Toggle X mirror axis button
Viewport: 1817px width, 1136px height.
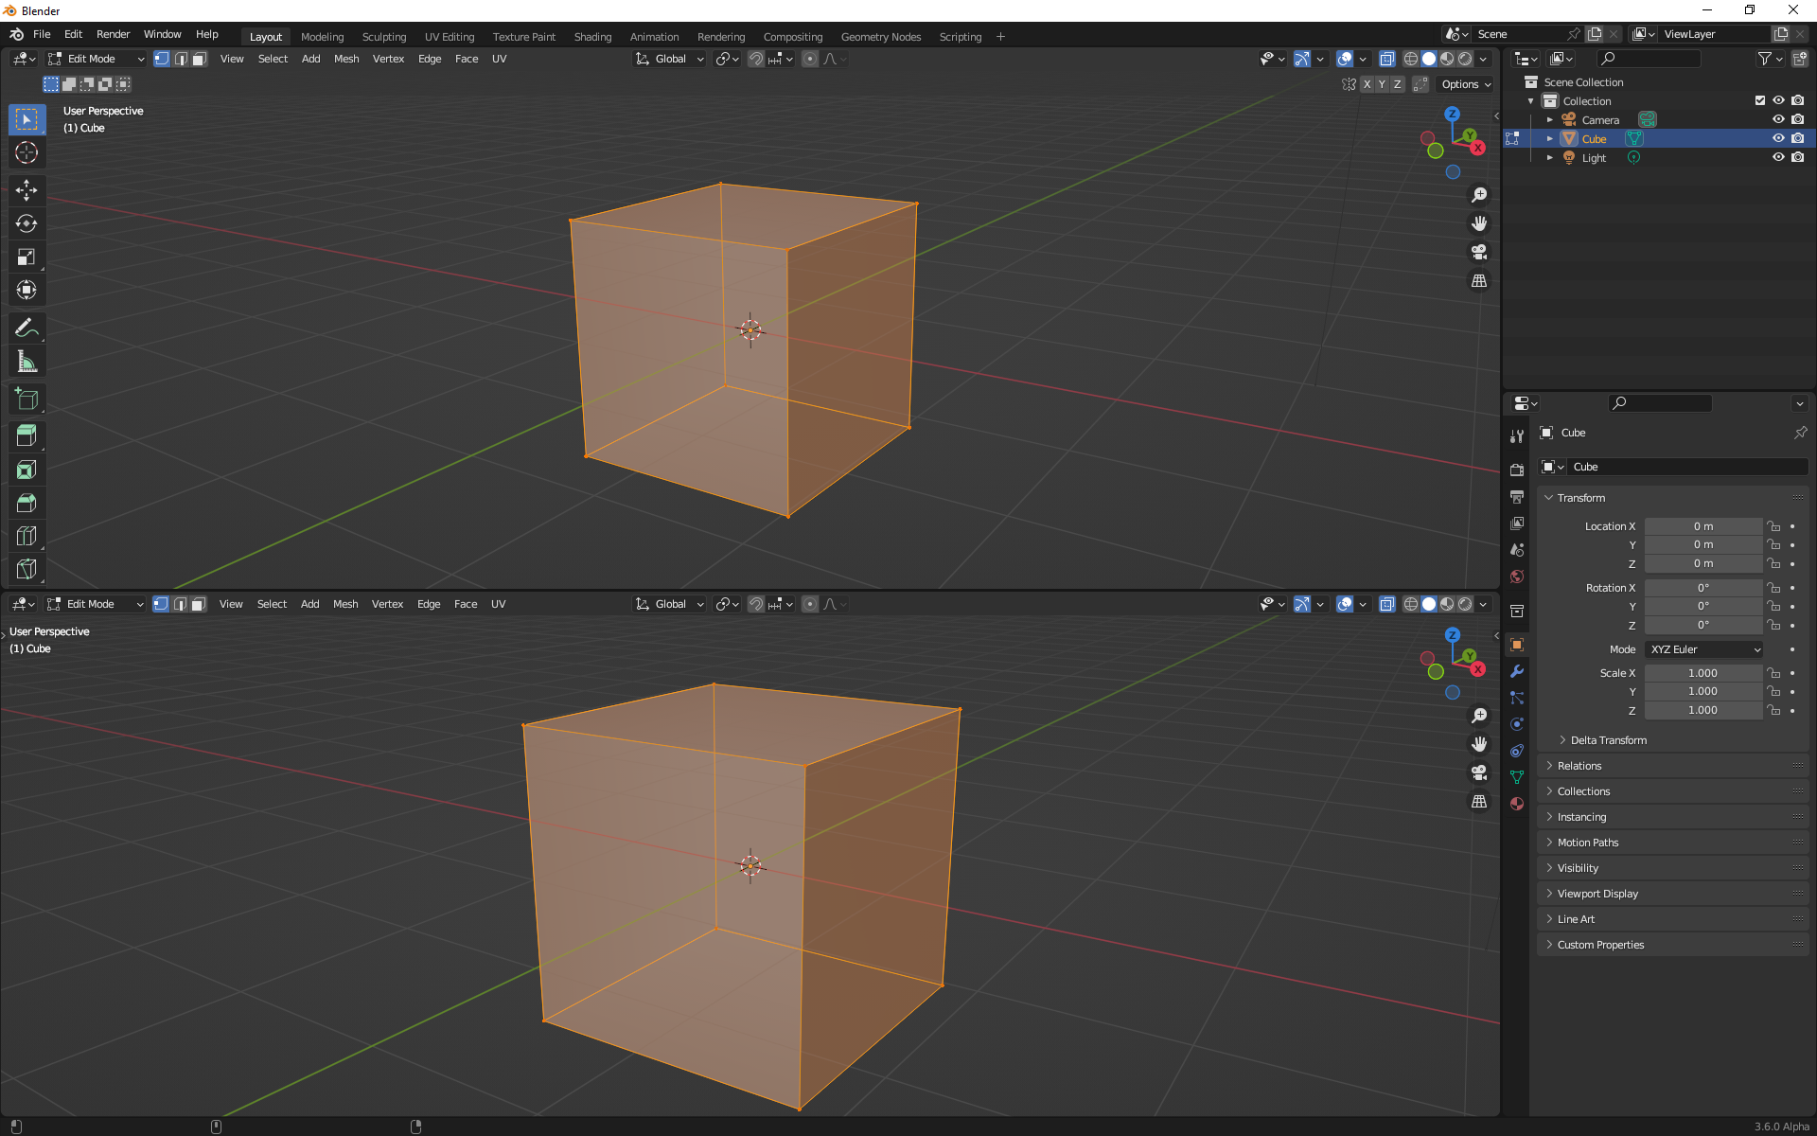tap(1367, 84)
